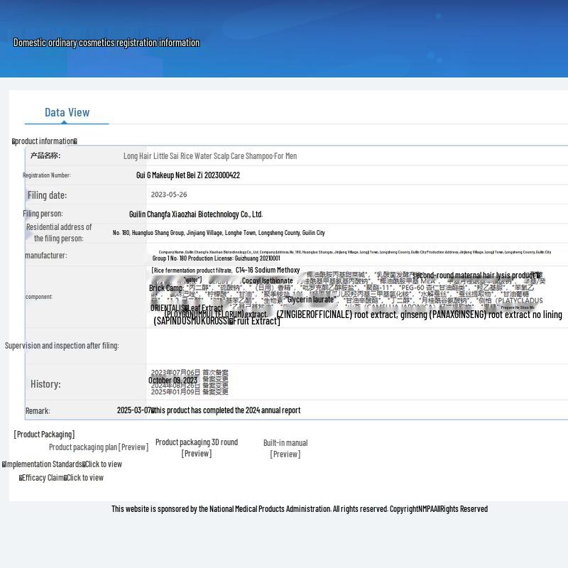
Task: Click the National Medical Products Administration footer text
Action: pyautogui.click(x=299, y=509)
